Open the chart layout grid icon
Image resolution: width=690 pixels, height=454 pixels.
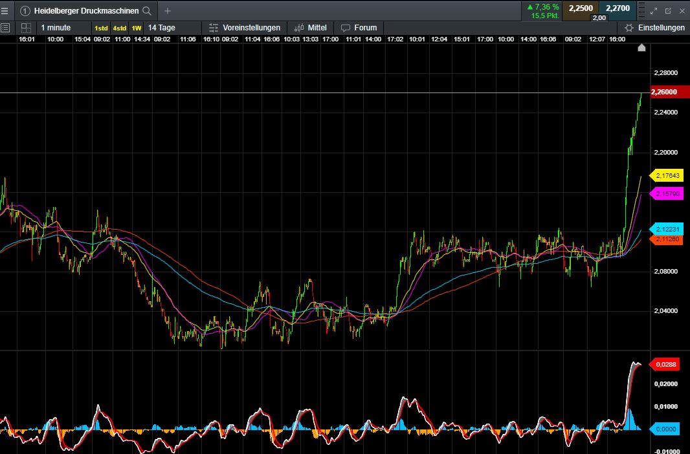point(26,28)
